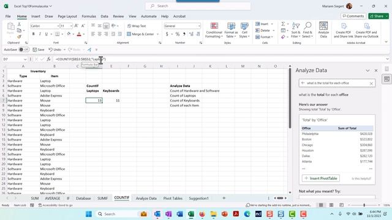Screen dimensions: 392x220
Task: Switch to the SUMIF sheet tab
Action: point(102,198)
